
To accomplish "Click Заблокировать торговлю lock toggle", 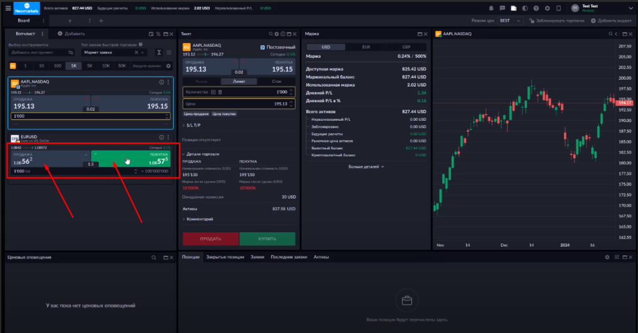I will pyautogui.click(x=556, y=21).
